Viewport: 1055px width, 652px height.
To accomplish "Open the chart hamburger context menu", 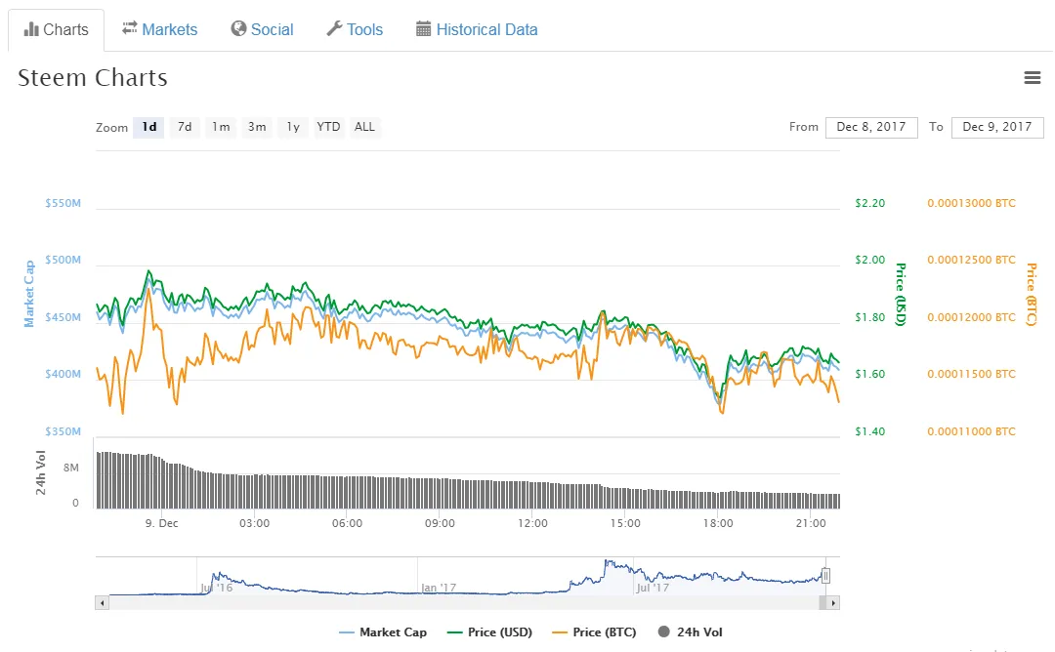I will tap(1033, 78).
